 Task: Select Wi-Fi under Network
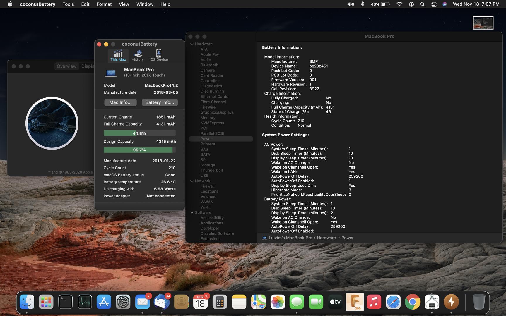[205, 207]
